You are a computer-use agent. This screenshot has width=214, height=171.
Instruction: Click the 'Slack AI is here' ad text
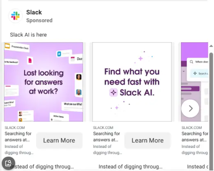[28, 35]
